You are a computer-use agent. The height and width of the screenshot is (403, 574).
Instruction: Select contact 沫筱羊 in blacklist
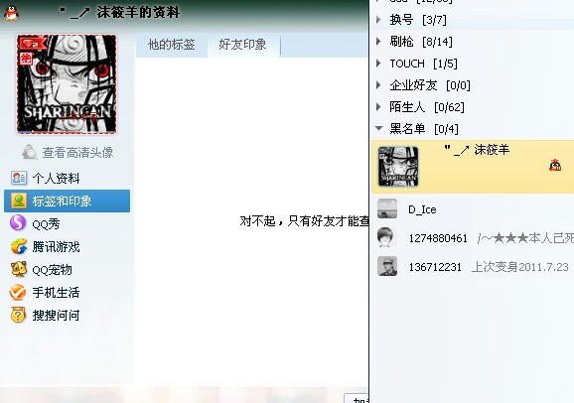(473, 167)
